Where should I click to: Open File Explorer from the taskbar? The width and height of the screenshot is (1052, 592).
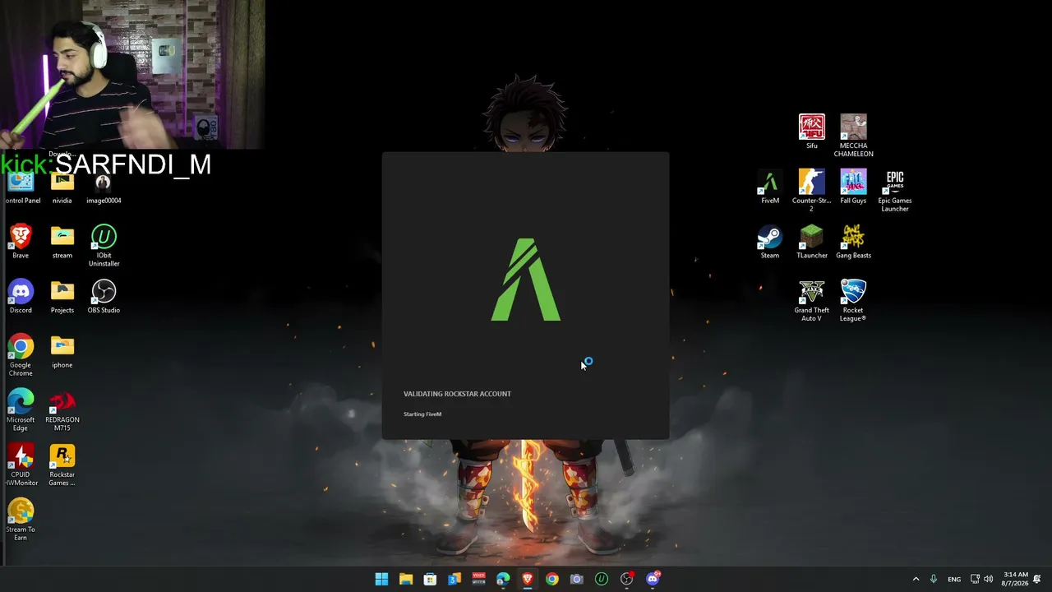pos(406,579)
